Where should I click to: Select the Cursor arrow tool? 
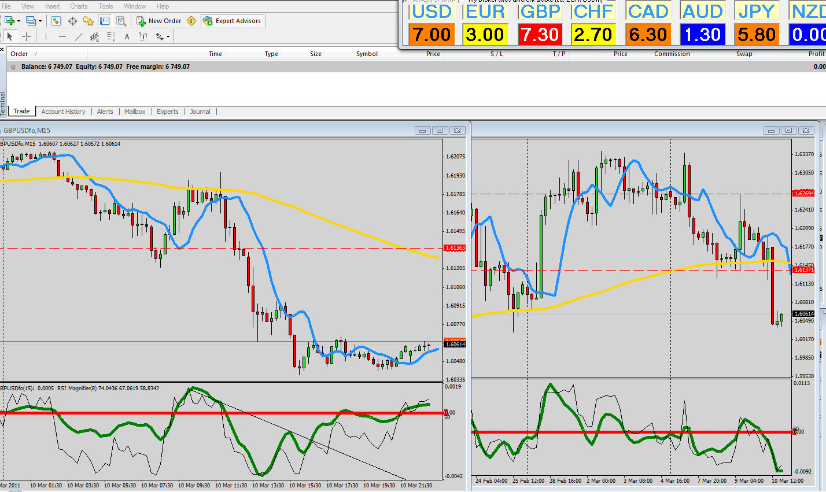(10, 36)
